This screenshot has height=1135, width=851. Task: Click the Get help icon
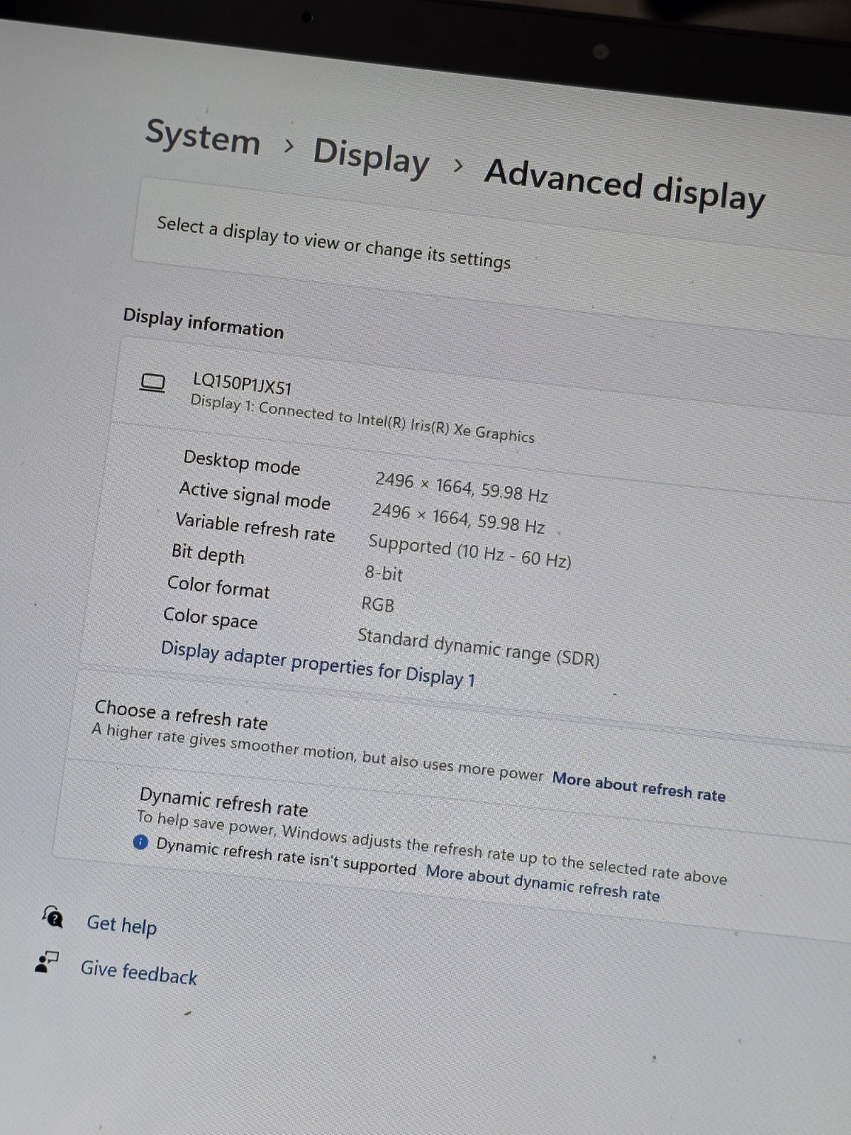click(52, 917)
